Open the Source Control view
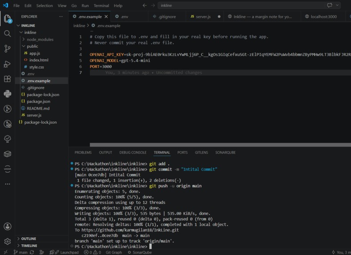The height and width of the screenshot is (255, 351). click(x=8, y=49)
